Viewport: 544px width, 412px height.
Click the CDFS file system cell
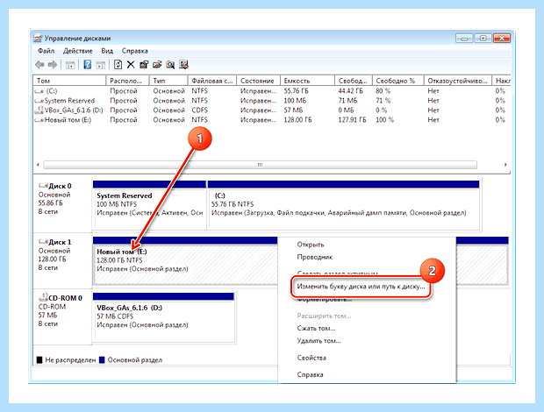click(x=200, y=110)
